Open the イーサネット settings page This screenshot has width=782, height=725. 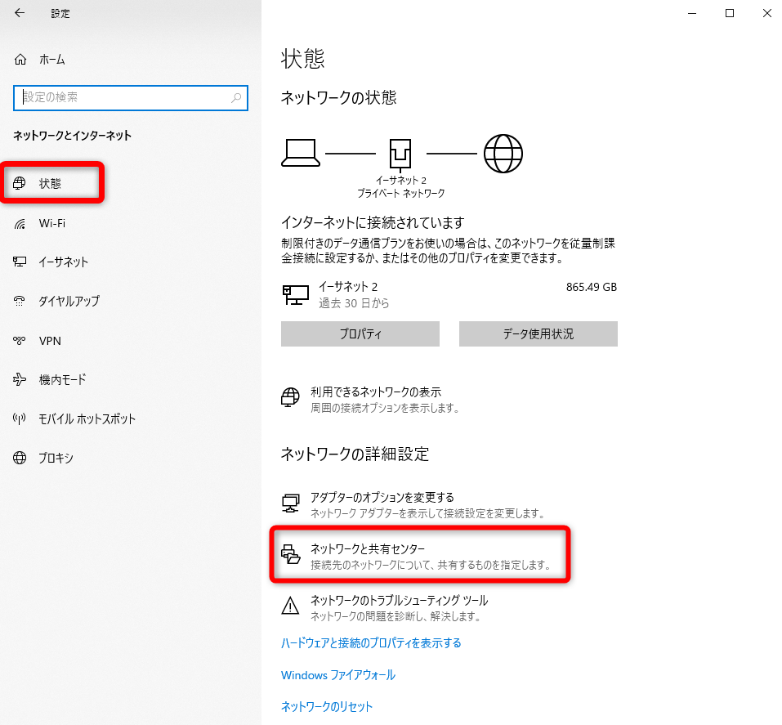point(64,262)
